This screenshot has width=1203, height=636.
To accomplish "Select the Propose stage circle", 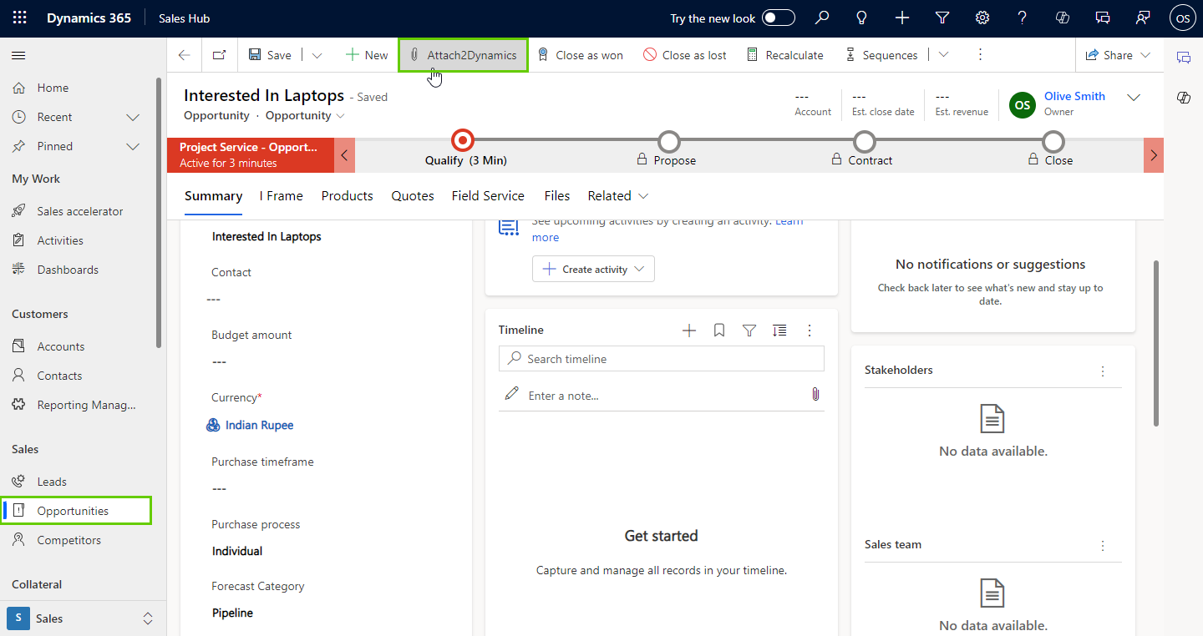I will pos(668,141).
